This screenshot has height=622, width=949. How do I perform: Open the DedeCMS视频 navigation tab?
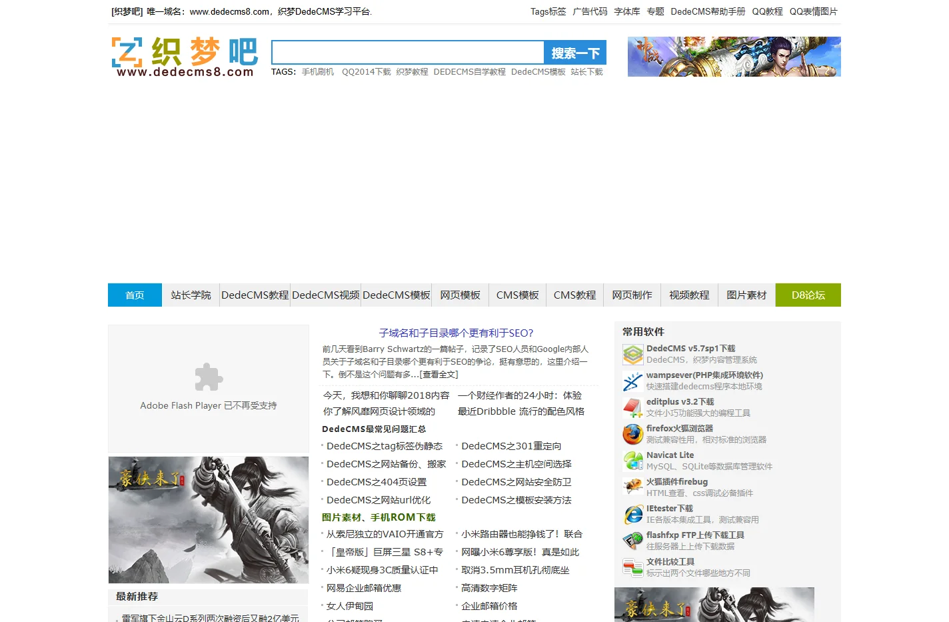tap(326, 295)
